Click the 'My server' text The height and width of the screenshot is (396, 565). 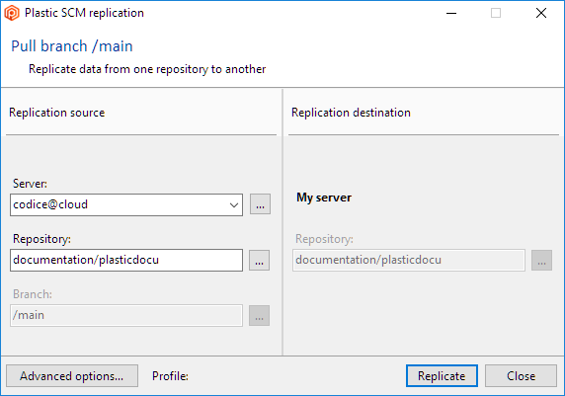(324, 198)
